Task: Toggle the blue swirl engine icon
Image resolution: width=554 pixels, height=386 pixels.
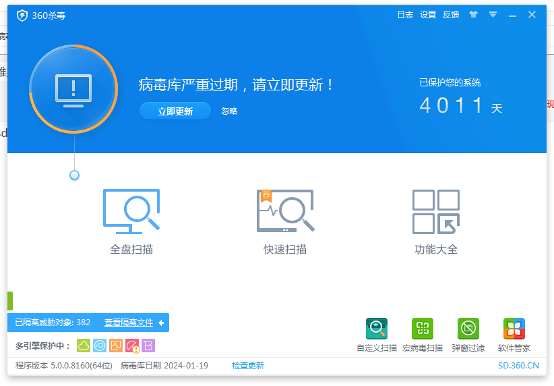Action: [100, 346]
